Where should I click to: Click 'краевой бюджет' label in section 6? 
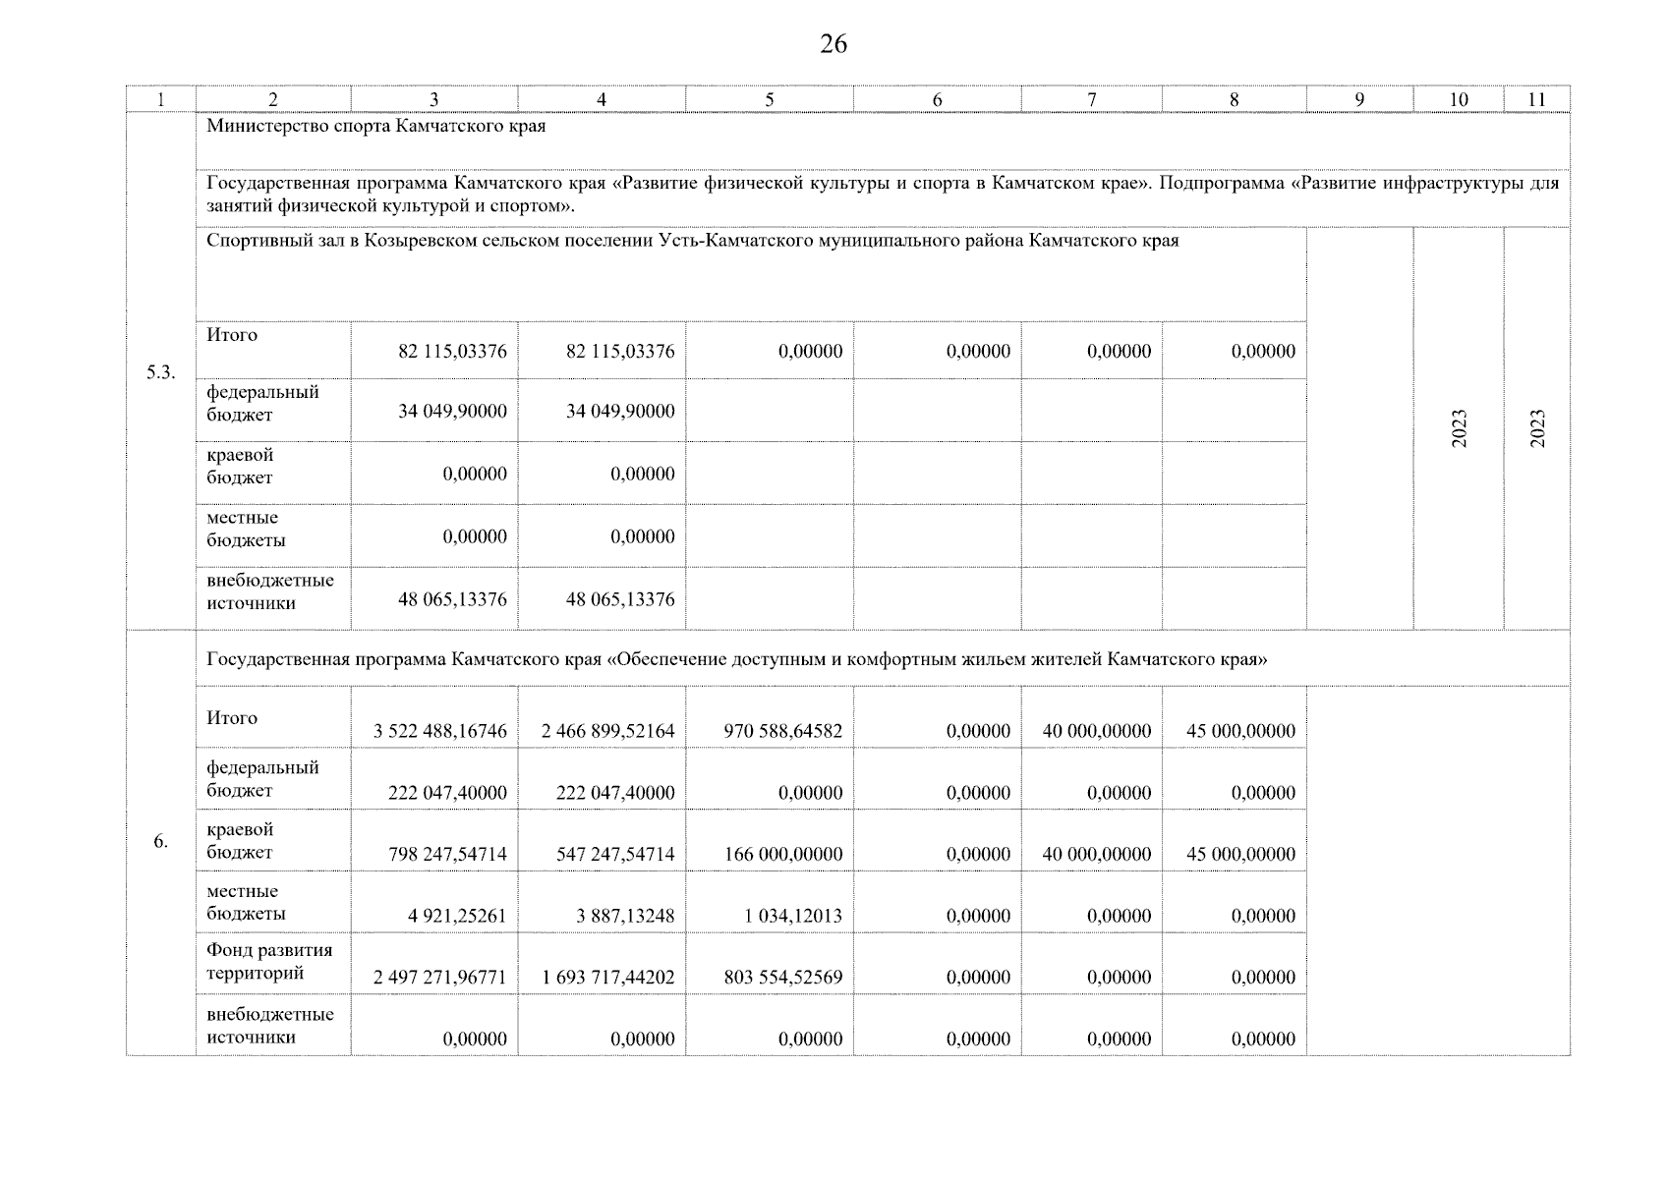pos(240,842)
